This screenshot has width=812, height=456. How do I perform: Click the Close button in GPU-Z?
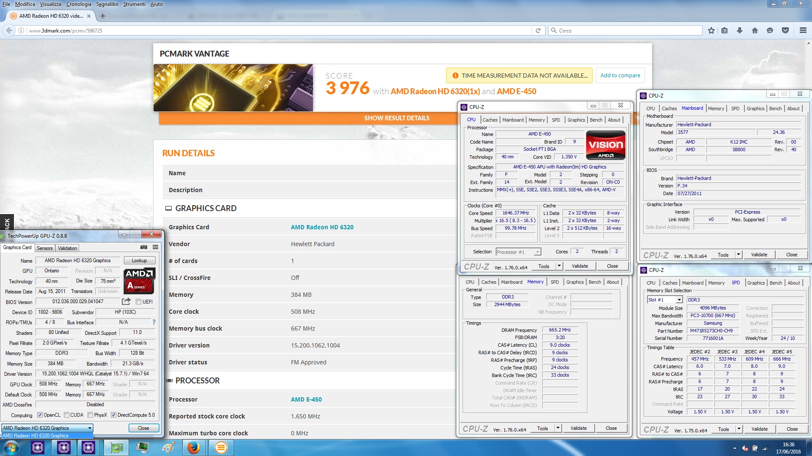[x=143, y=428]
